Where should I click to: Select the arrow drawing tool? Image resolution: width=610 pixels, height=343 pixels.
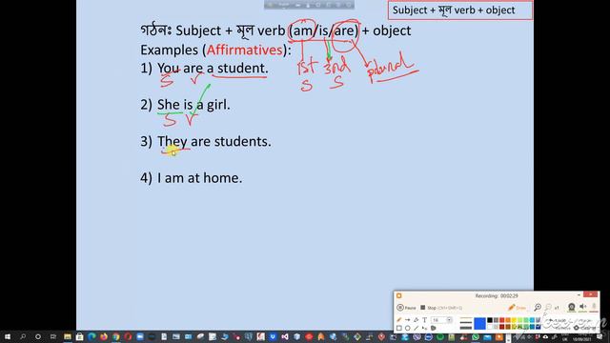[x=407, y=320]
